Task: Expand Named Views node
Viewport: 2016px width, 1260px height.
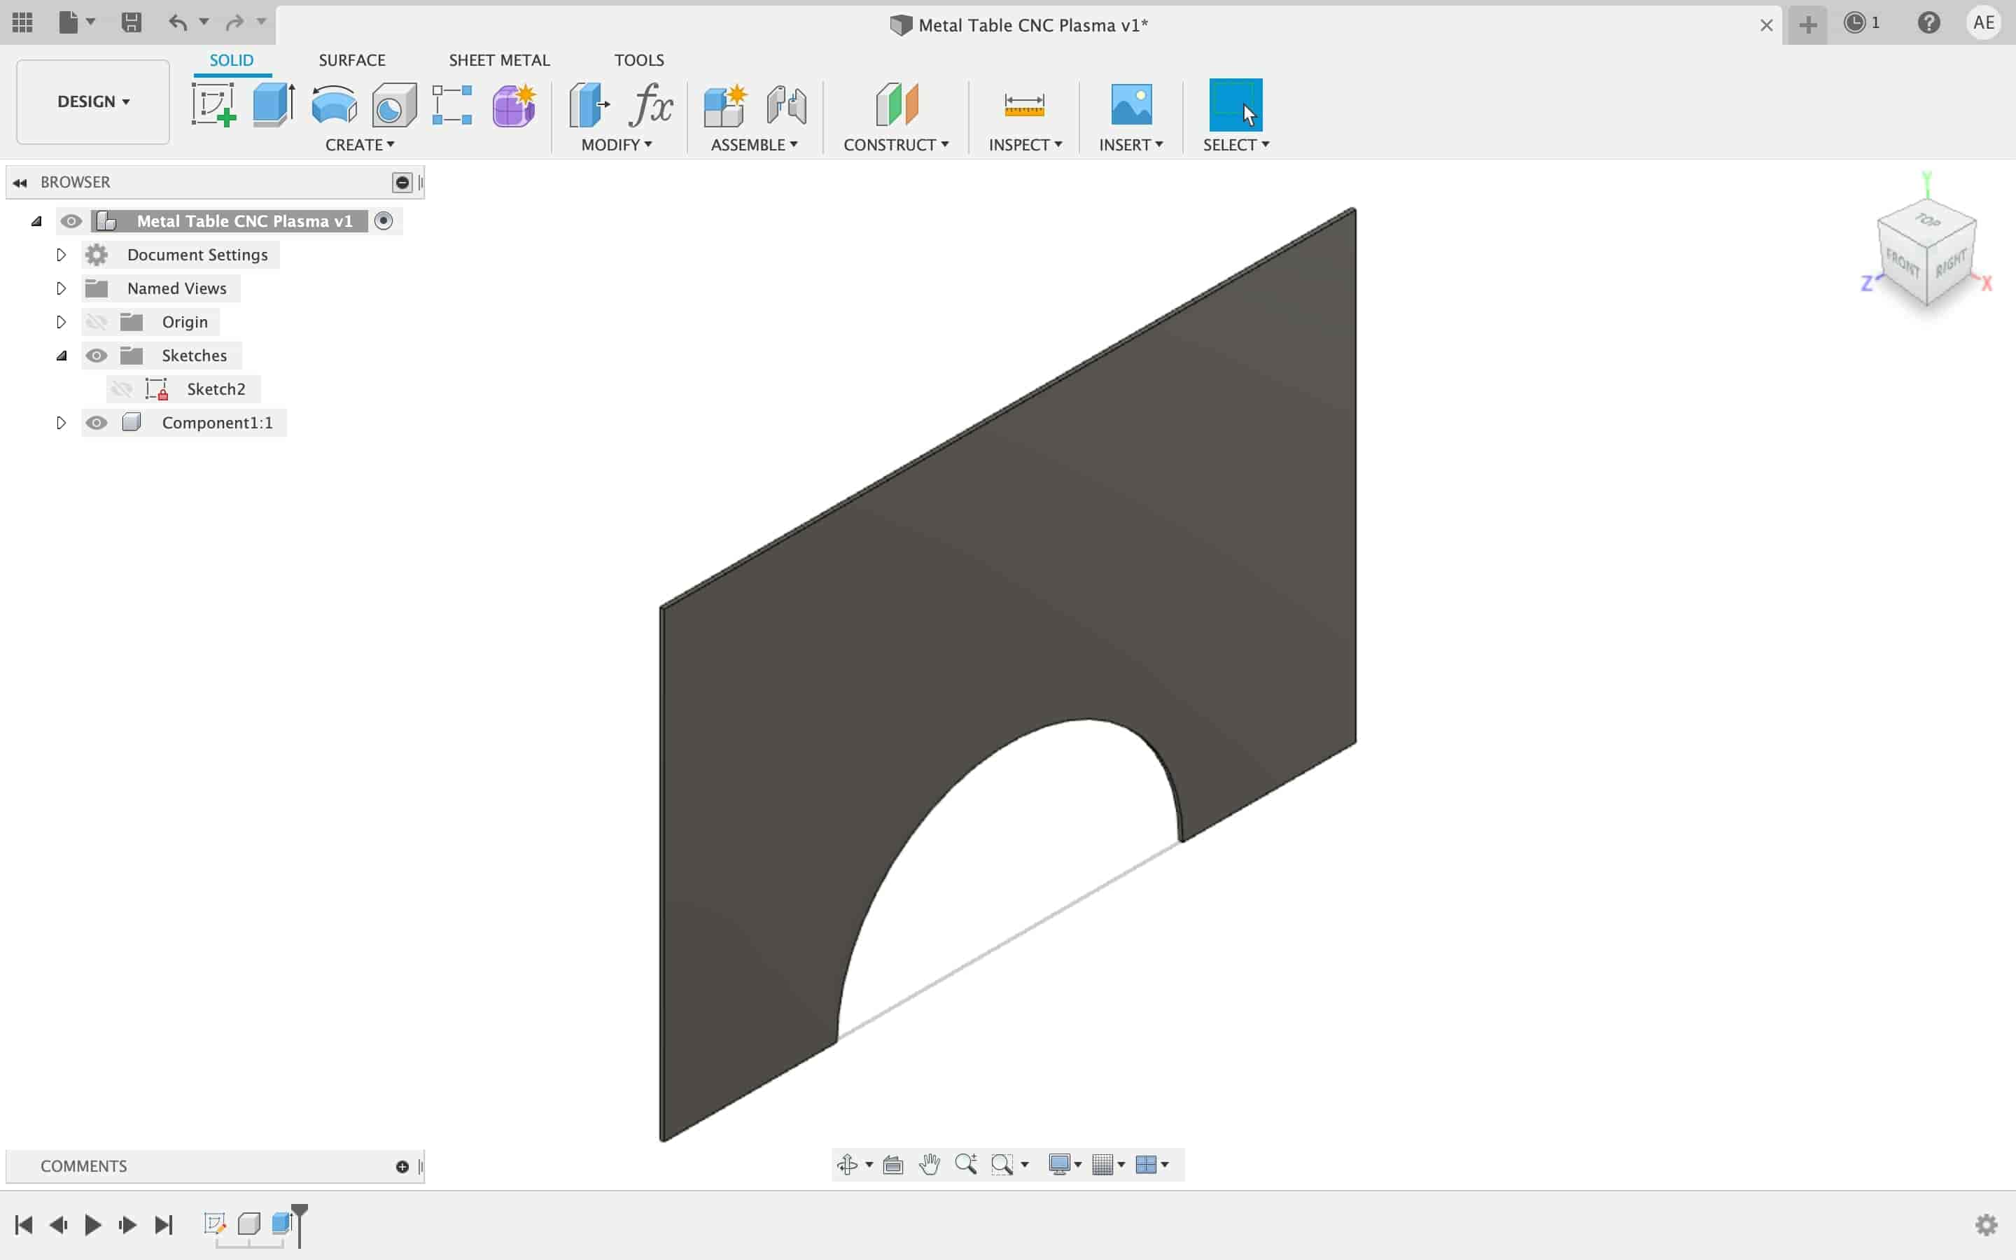Action: coord(61,288)
